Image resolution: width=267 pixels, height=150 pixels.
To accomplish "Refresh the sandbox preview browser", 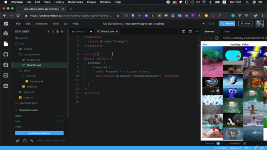I will click(217, 38).
